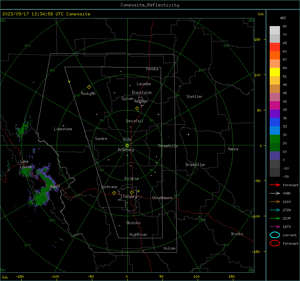Click the yellow diamond marker below Cochrane
Screen dimensions: 300x281
pos(114,193)
